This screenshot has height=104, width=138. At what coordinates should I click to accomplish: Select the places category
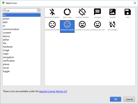pyautogui.click(x=22, y=64)
